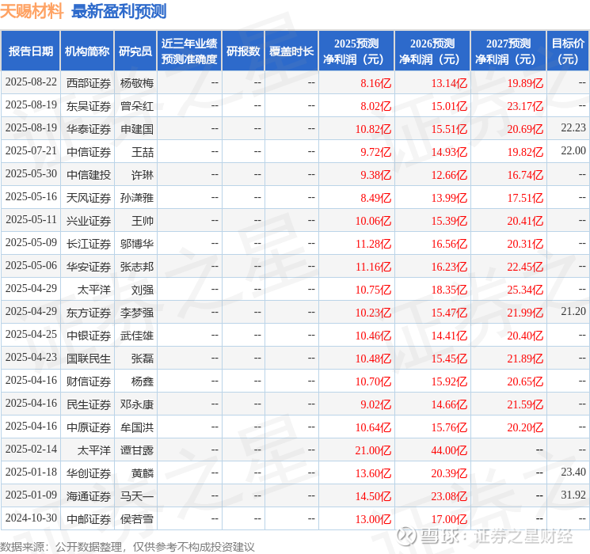Screen dimensions: 590x554
Task: Select the 国联民生 institution cell
Action: pyautogui.click(x=89, y=359)
